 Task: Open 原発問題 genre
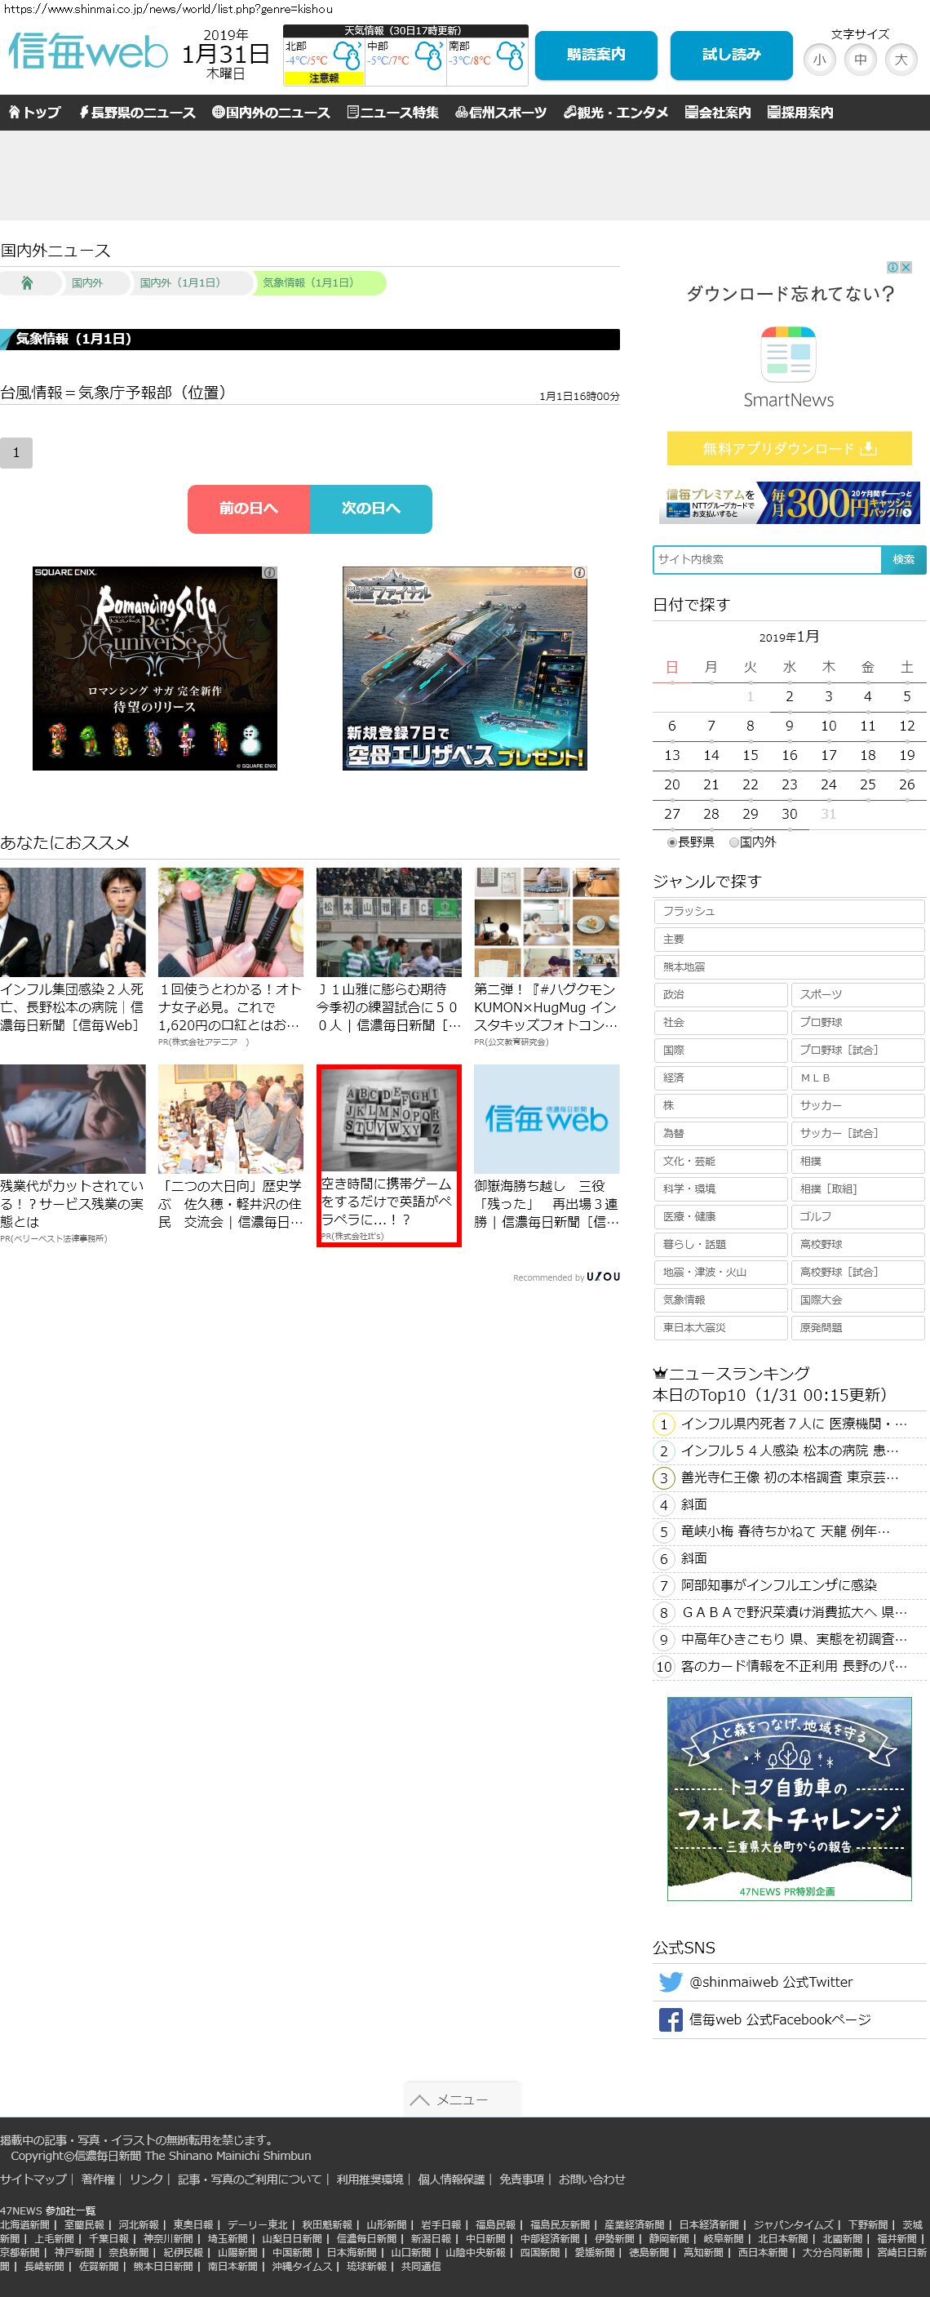(858, 1328)
